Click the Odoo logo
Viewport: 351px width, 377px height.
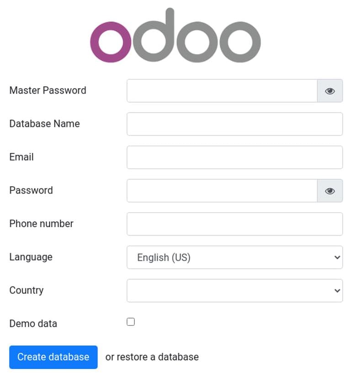[175, 37]
